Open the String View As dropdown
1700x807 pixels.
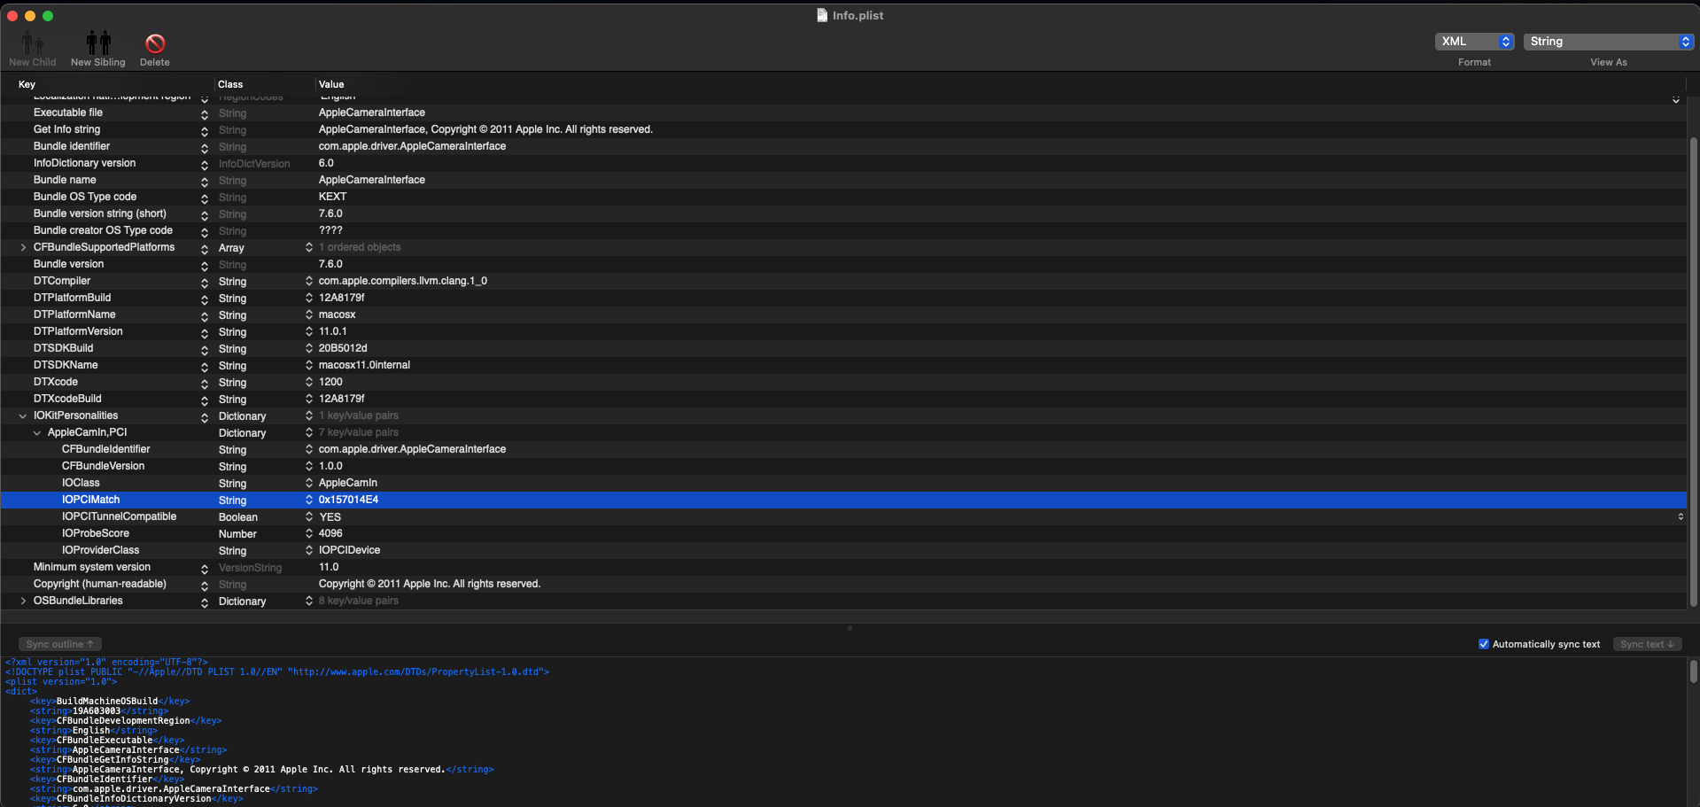point(1609,42)
